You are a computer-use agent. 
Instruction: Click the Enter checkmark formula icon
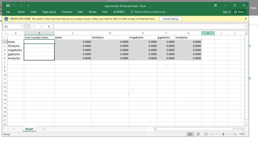(x=42, y=26)
